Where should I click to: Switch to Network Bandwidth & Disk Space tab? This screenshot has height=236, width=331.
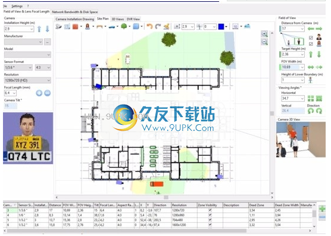[75, 12]
